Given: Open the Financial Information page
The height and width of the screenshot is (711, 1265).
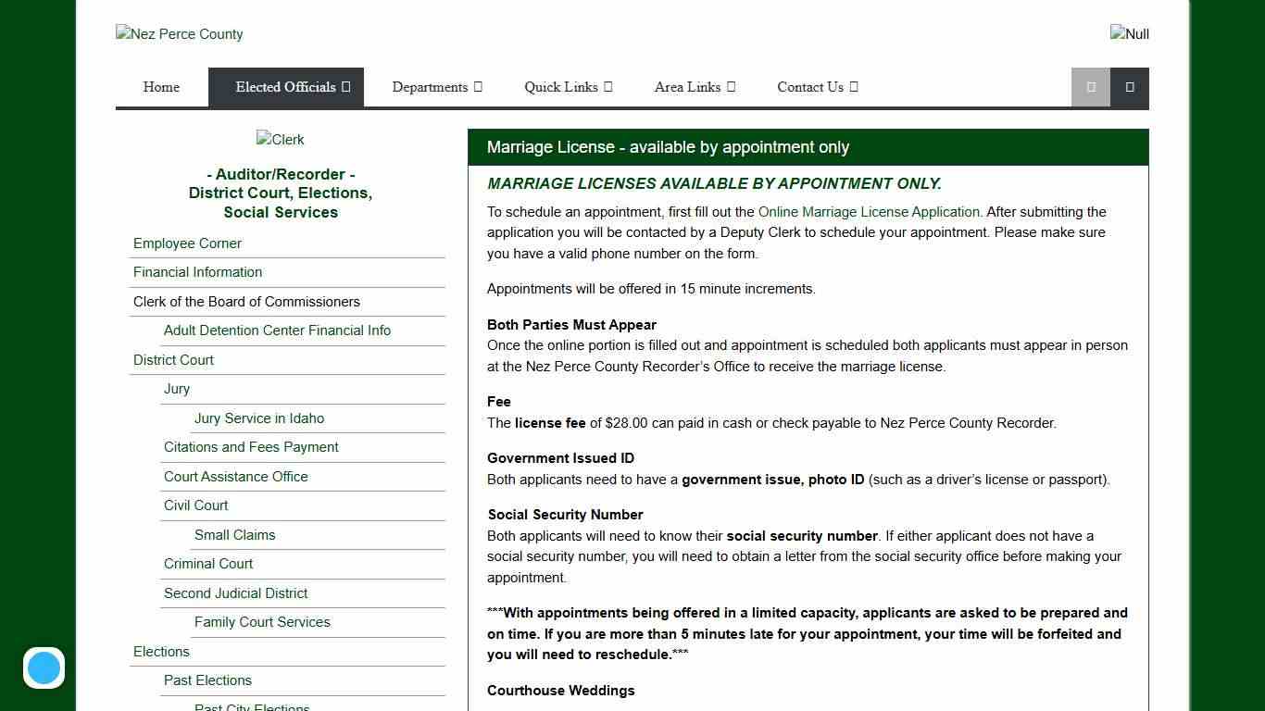Looking at the screenshot, I should tap(197, 272).
